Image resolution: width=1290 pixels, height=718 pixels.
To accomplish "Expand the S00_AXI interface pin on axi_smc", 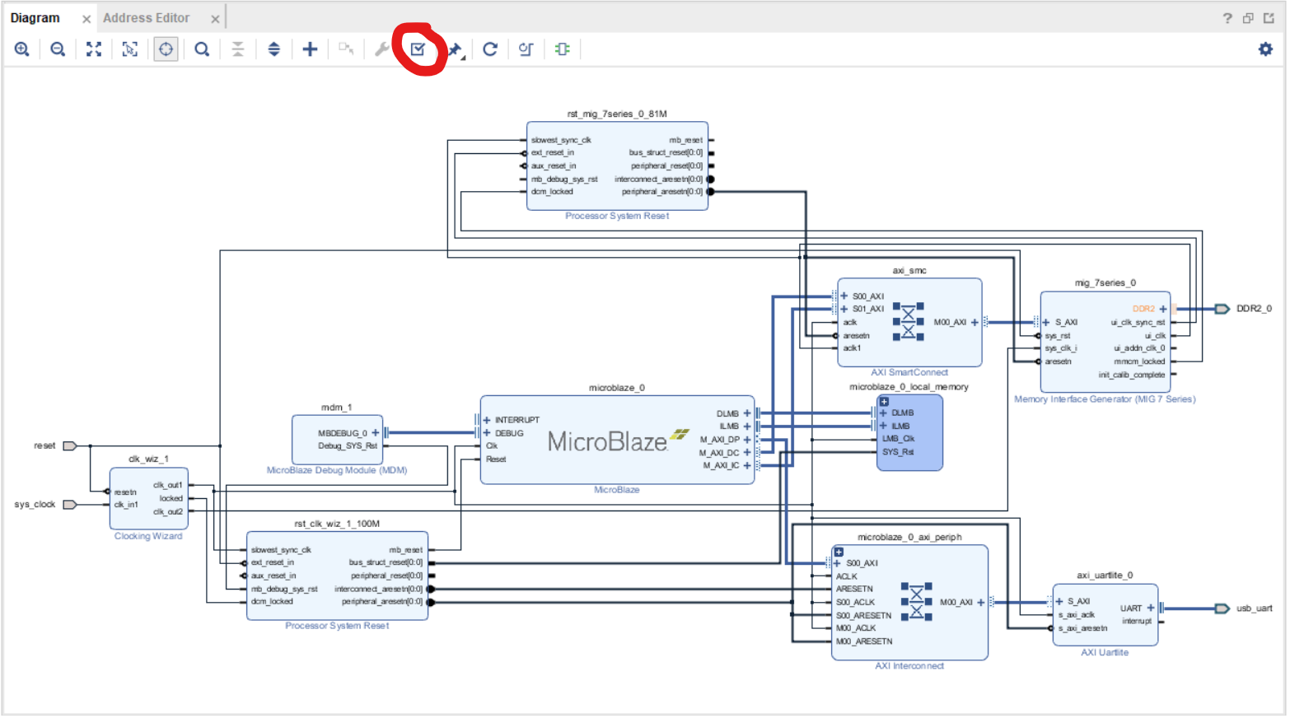I will (x=842, y=296).
